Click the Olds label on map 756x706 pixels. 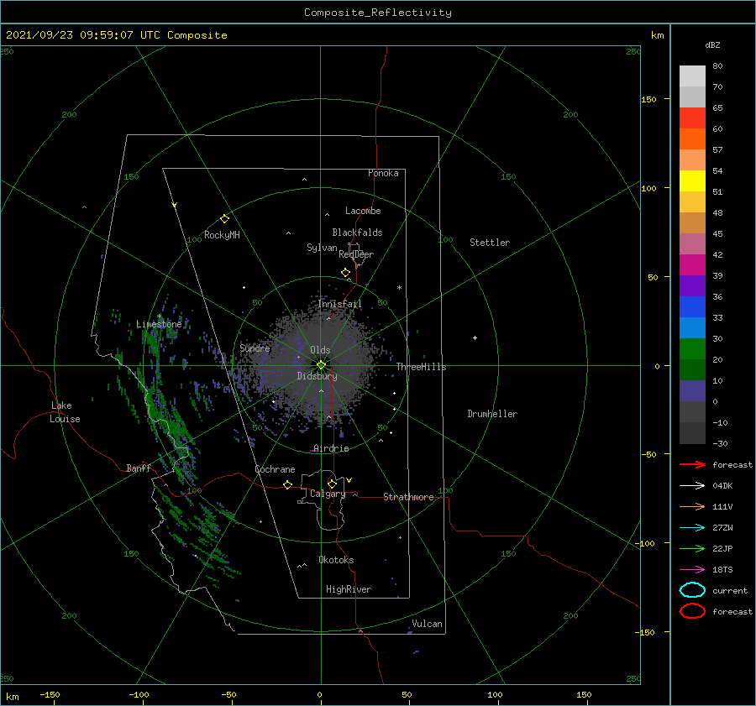(x=320, y=350)
